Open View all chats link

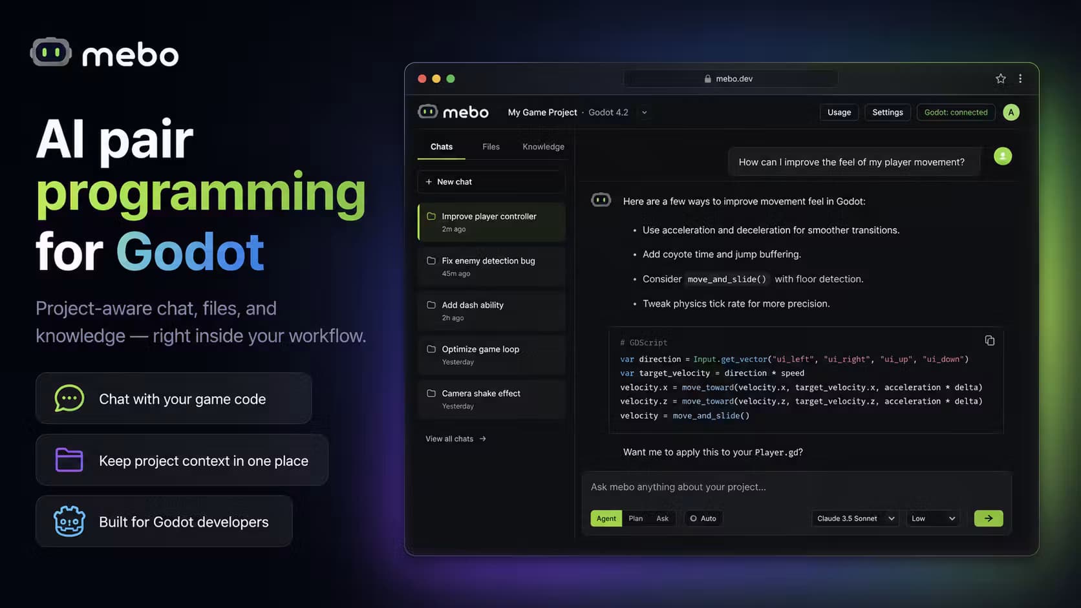[456, 439]
